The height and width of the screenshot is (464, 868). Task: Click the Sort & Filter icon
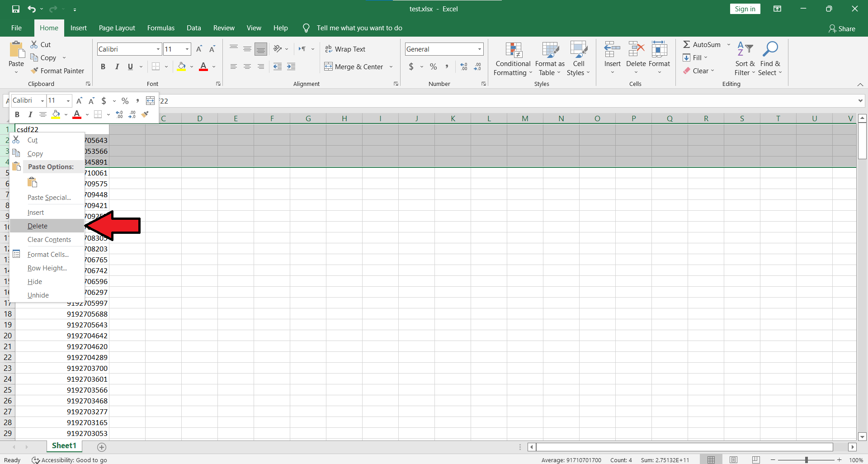pos(745,49)
